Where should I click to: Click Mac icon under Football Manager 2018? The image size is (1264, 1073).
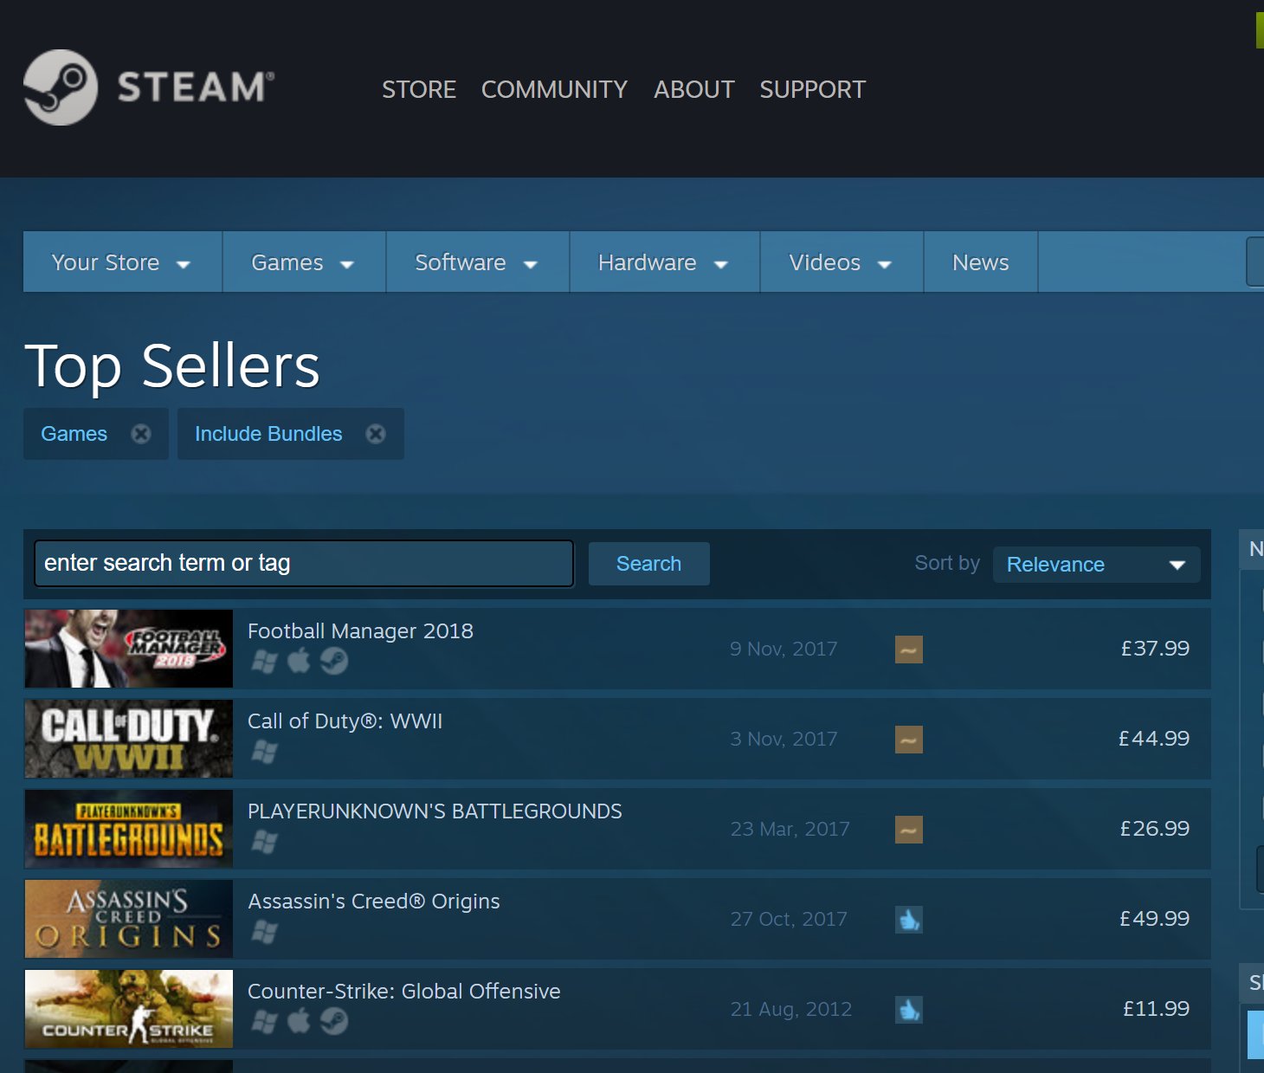tap(299, 661)
